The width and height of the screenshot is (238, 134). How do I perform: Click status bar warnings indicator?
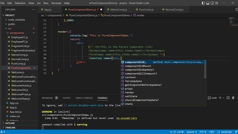pos(3,132)
